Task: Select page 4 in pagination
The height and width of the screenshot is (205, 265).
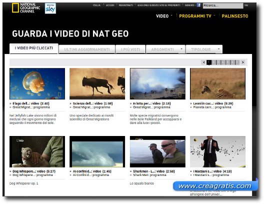Action: [x=223, y=62]
